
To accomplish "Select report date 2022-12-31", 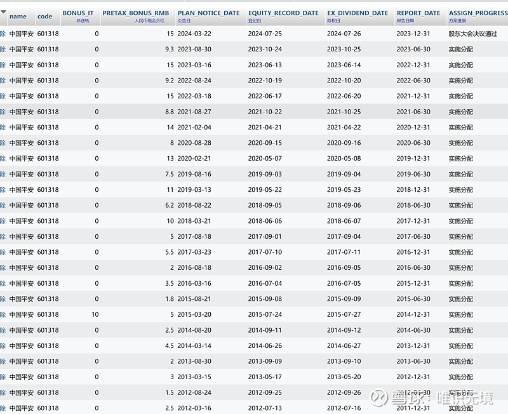I will tap(413, 65).
